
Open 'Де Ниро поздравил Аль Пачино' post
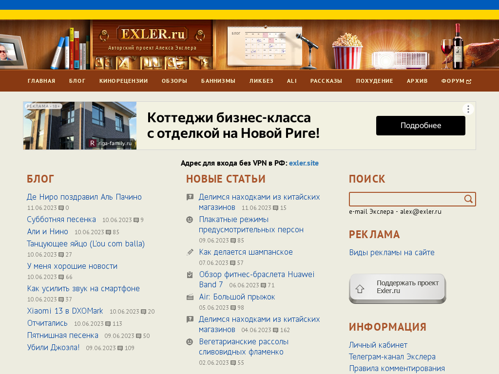click(x=84, y=197)
